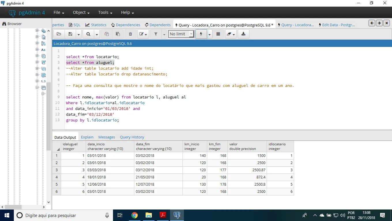
Task: Open the Clear eraser dropdown menu
Action: point(231,34)
